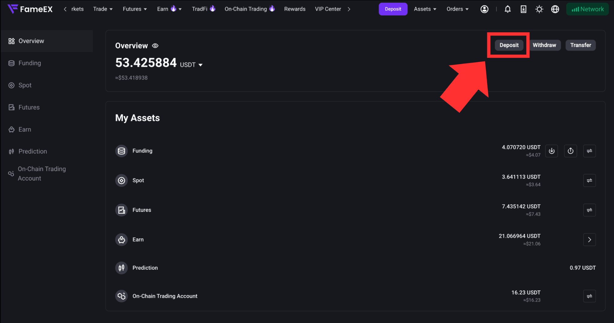Expand the Futures dropdown in top navigation
The height and width of the screenshot is (323, 614).
[x=135, y=9]
